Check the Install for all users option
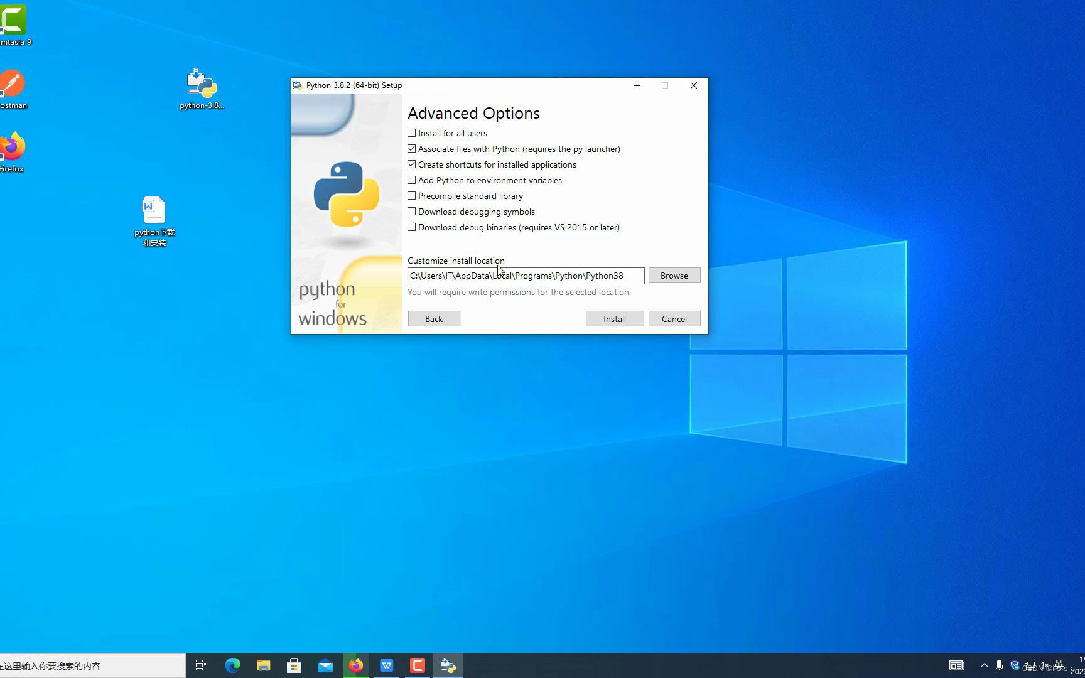1085x678 pixels. 412,133
